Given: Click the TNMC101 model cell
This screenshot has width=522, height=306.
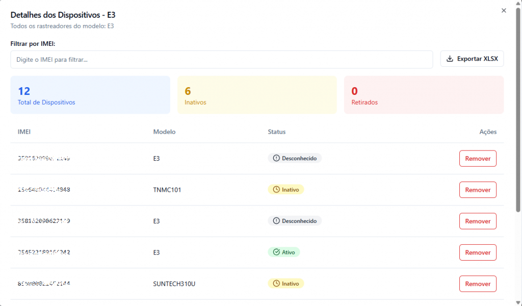Looking at the screenshot, I should point(167,190).
